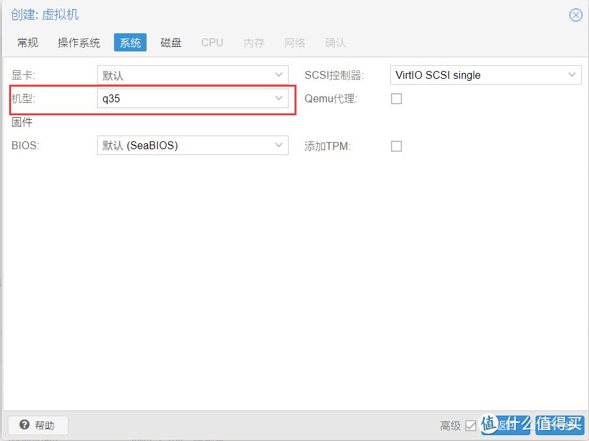The width and height of the screenshot is (589, 441).
Task: Click the 显卡 dropdown arrow
Action: [279, 75]
